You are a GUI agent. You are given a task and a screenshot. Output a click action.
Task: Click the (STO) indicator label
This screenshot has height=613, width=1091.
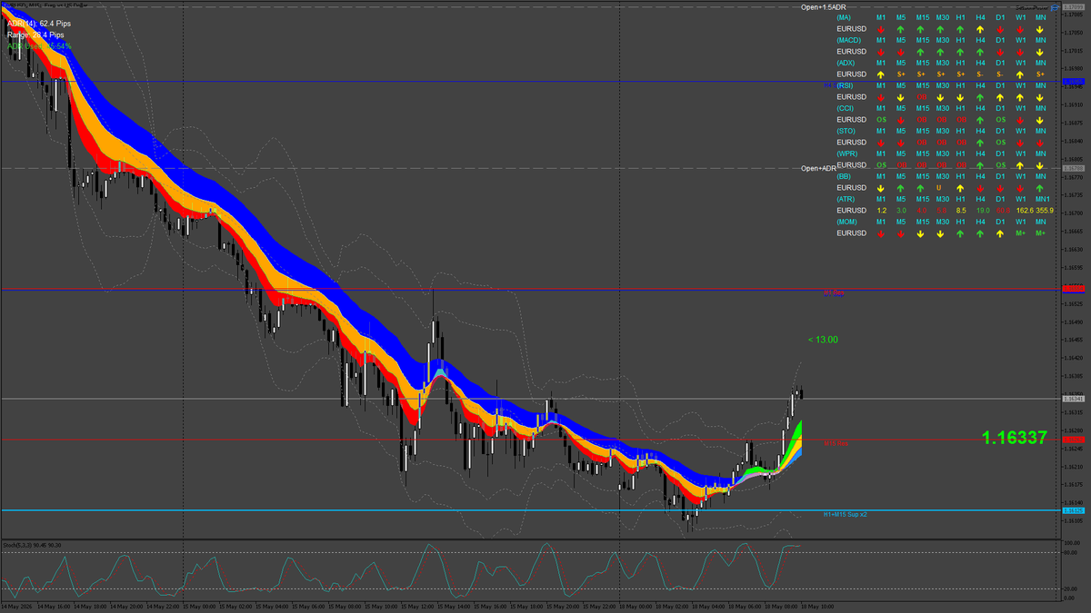[846, 131]
